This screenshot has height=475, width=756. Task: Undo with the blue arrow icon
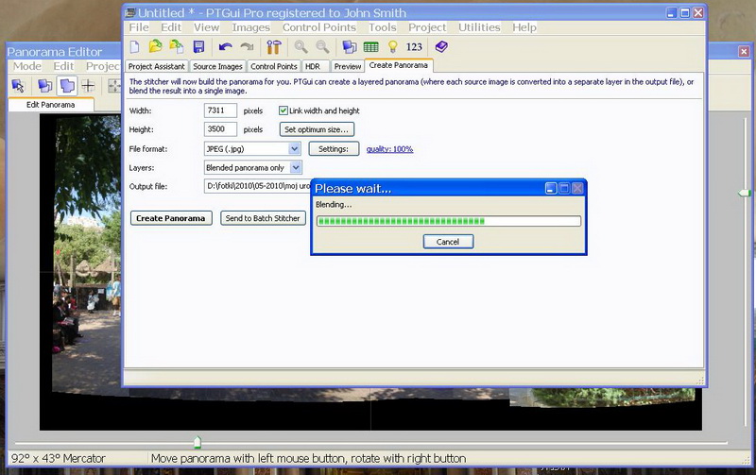(225, 46)
